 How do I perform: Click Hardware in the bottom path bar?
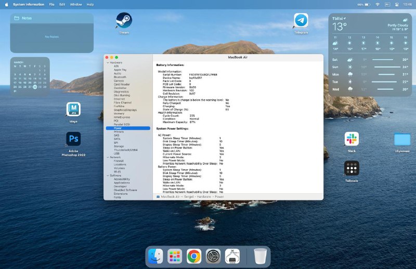[x=204, y=197]
